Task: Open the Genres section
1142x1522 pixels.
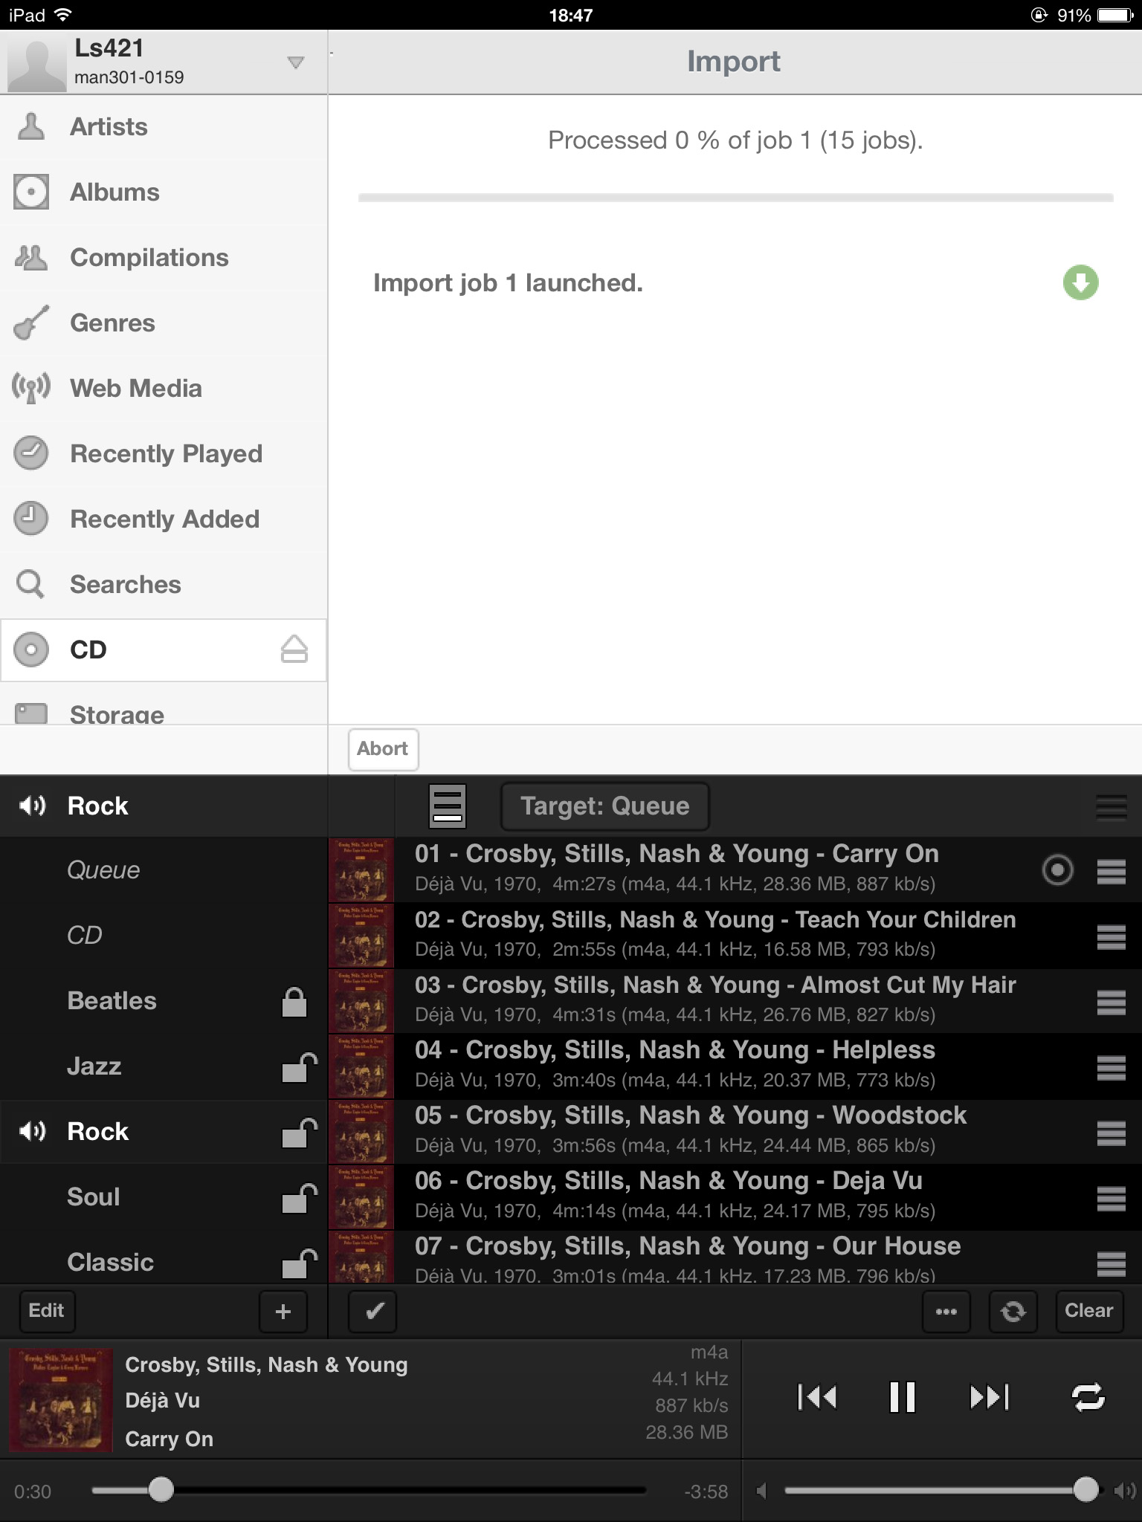Action: click(164, 323)
